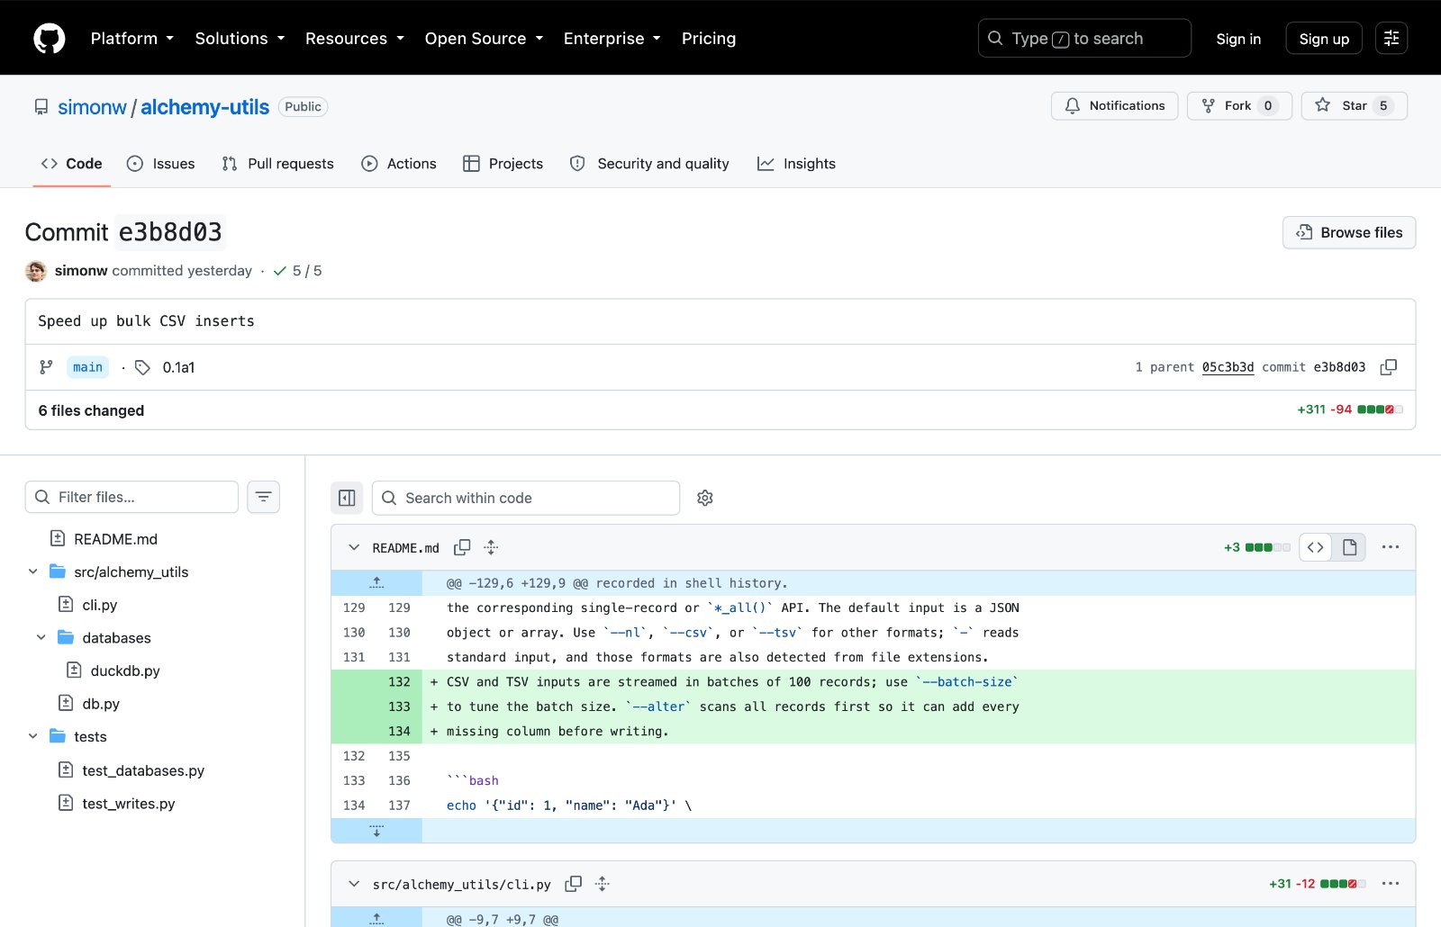Open the Security and quality tab
The width and height of the screenshot is (1441, 927).
pos(650,164)
